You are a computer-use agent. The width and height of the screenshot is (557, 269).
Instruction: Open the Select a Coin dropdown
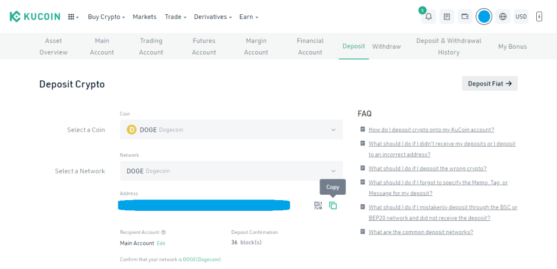(x=231, y=129)
